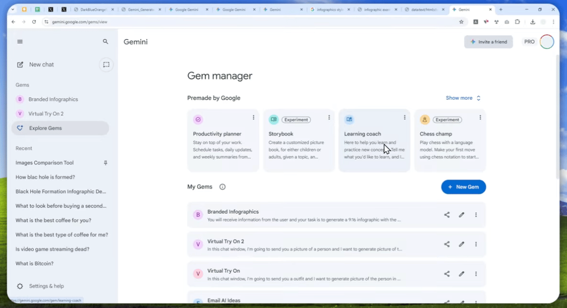Image resolution: width=567 pixels, height=308 pixels.
Task: Open 'What is Bitcoin?' chat
Action: click(34, 263)
